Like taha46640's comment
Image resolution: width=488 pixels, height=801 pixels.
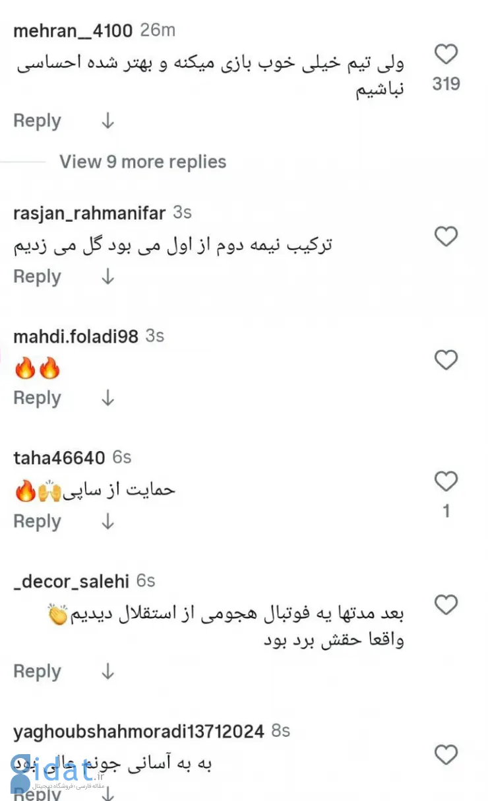tap(446, 482)
